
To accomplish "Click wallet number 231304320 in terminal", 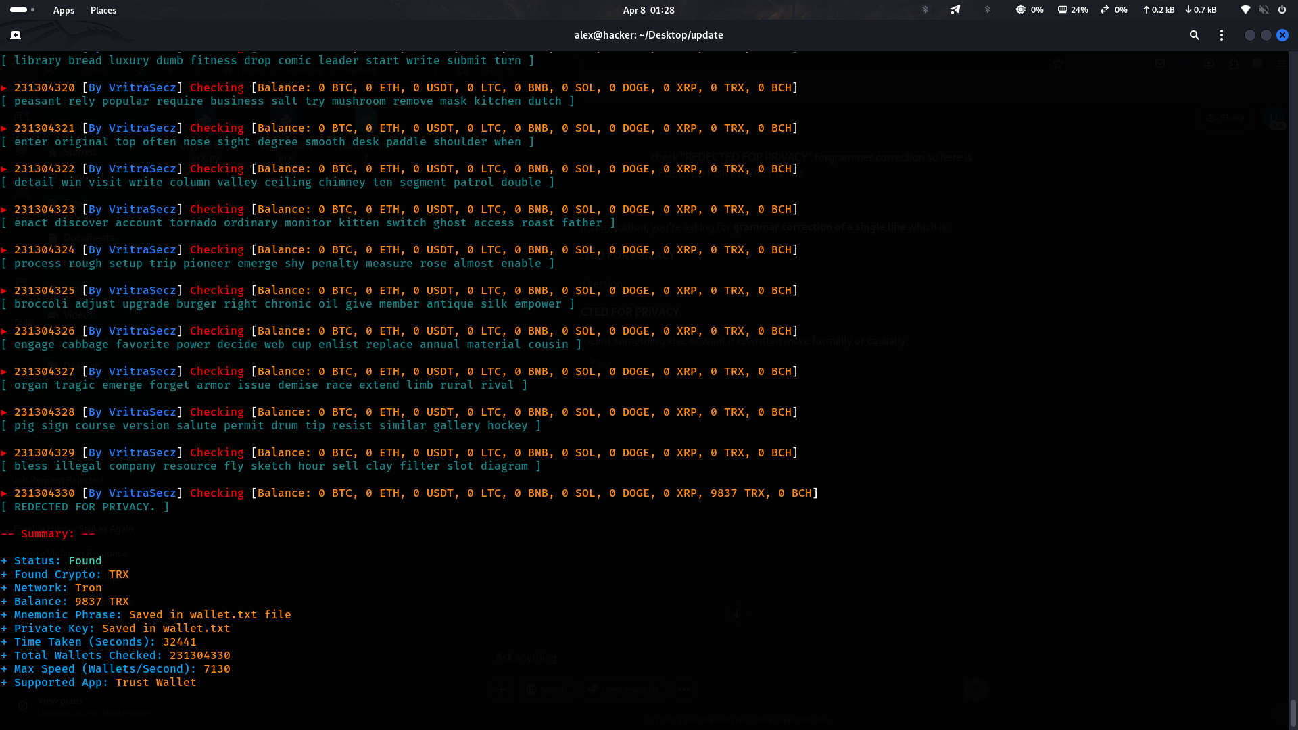I will (45, 88).
